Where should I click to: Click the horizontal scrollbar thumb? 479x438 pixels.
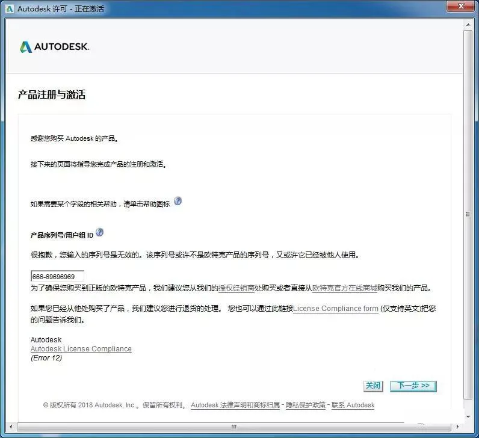[x=233, y=427]
